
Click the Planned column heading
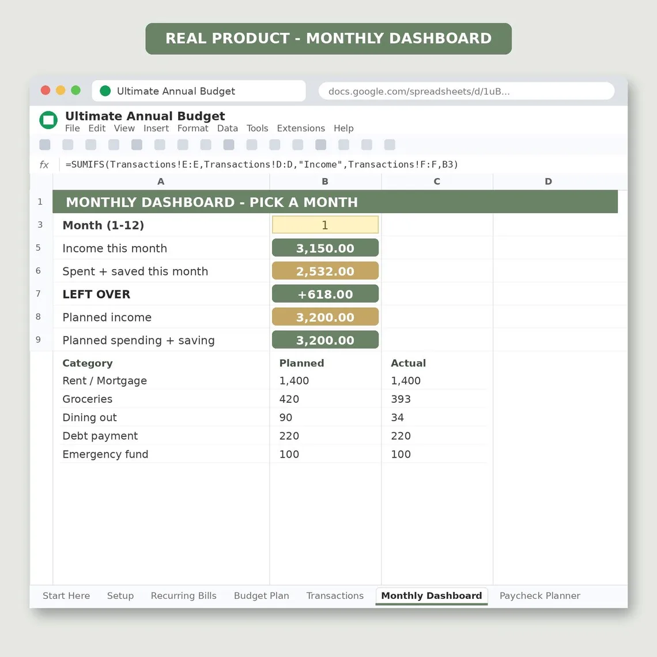[x=301, y=363]
